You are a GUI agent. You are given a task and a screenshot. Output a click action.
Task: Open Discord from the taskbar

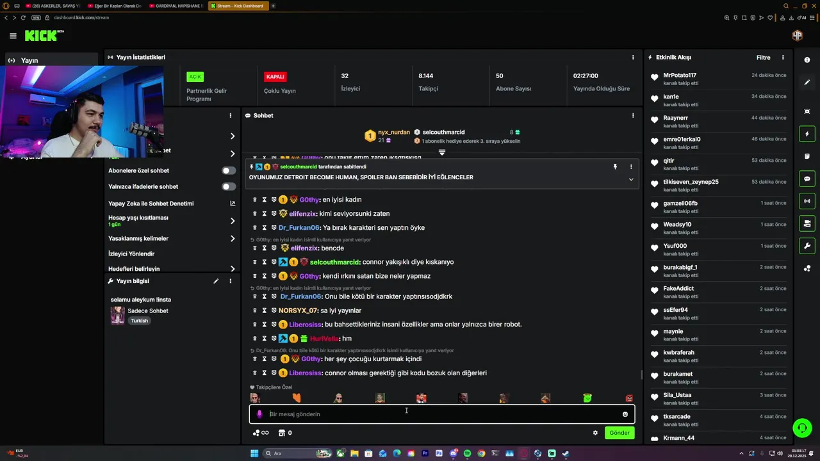click(453, 453)
